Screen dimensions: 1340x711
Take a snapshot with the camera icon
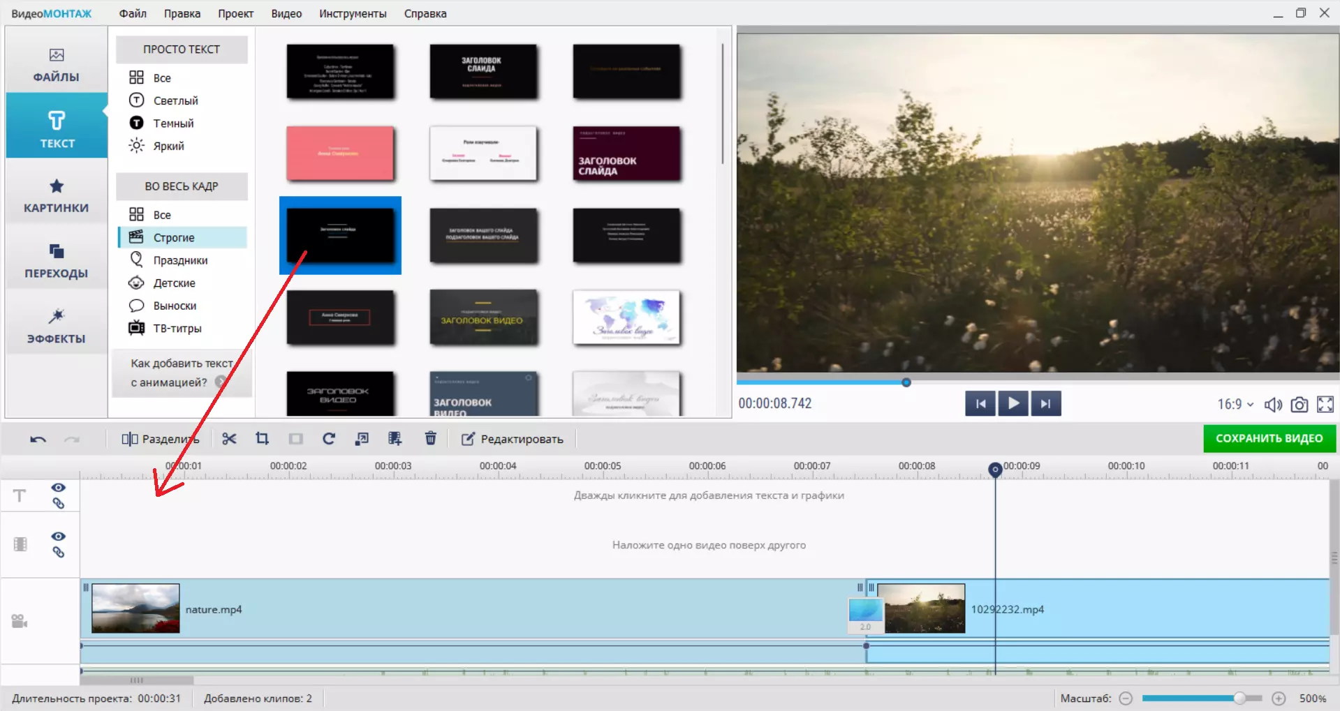coord(1299,404)
